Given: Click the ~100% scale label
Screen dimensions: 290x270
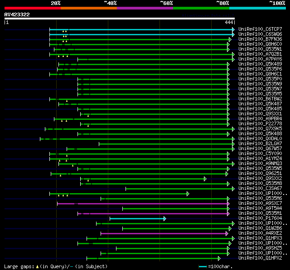Looking at the screenshot, I should tap(277, 3).
